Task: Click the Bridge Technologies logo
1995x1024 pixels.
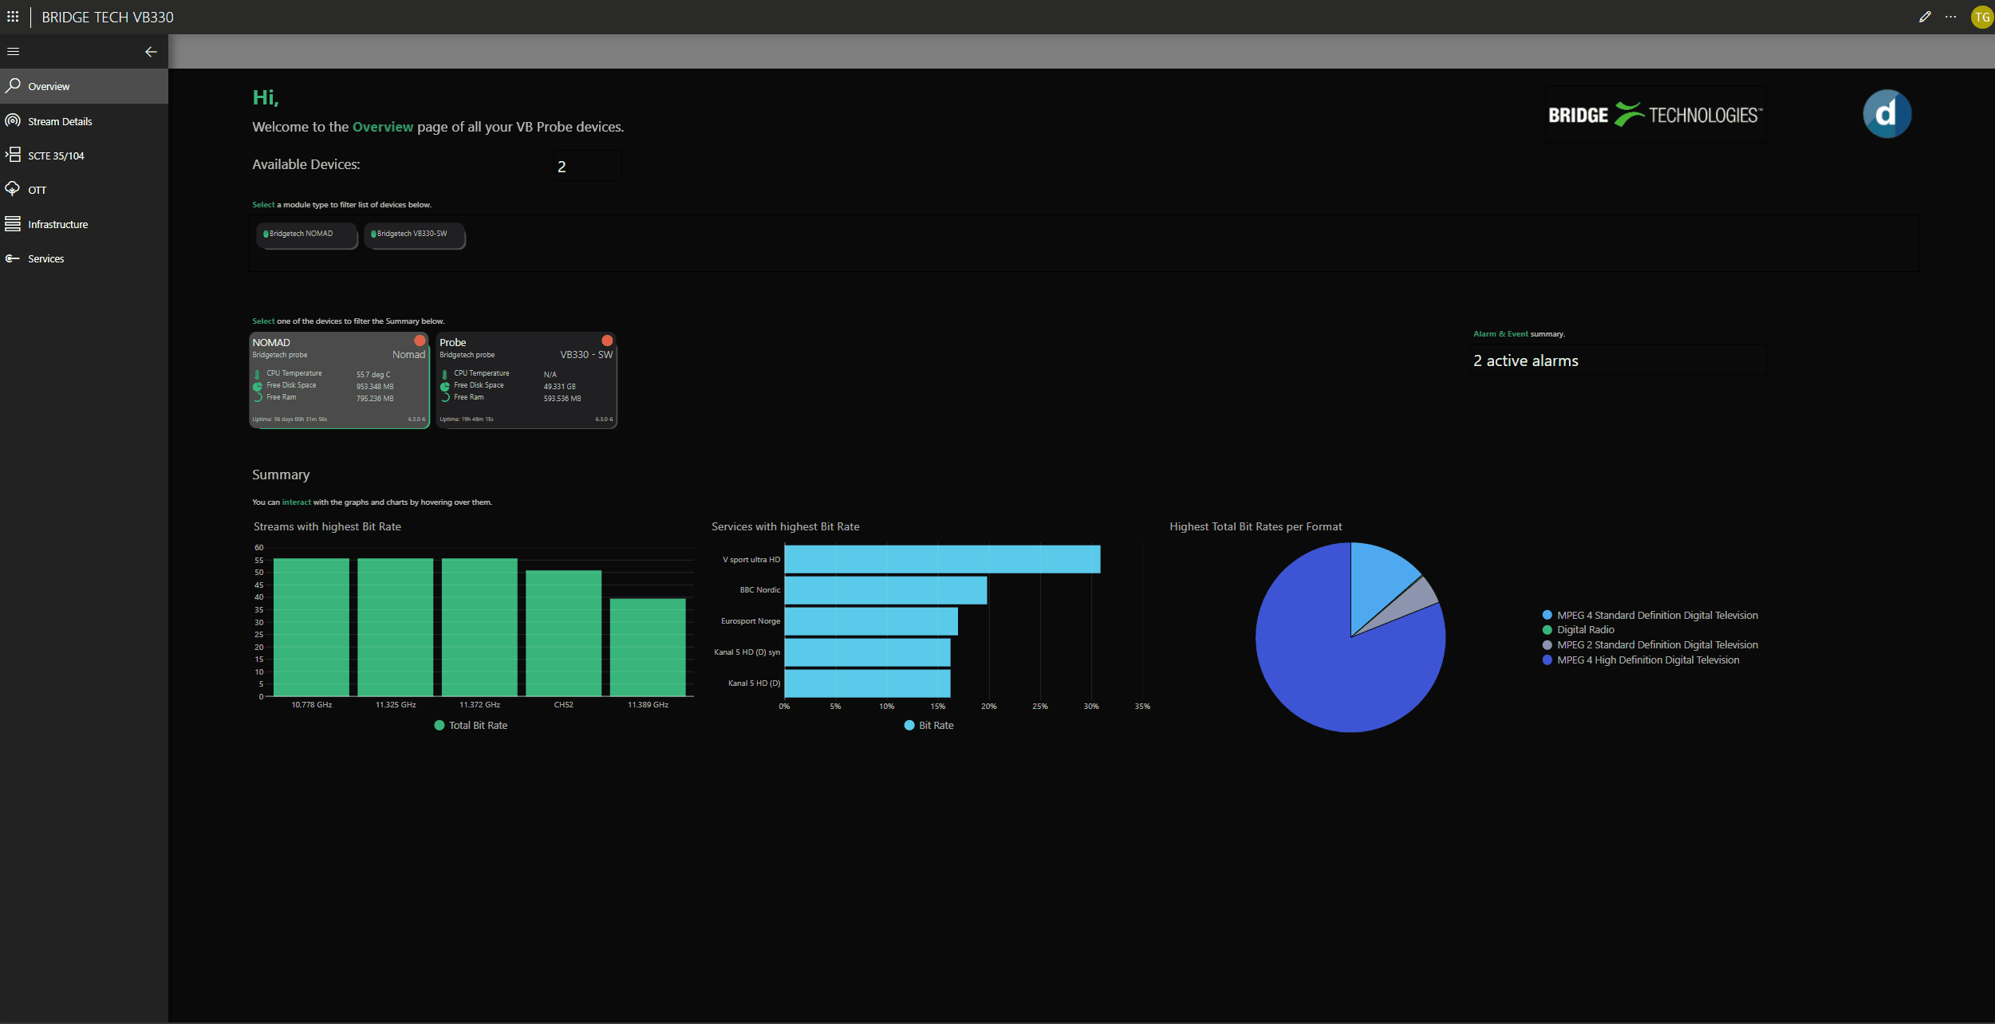Action: (1655, 115)
